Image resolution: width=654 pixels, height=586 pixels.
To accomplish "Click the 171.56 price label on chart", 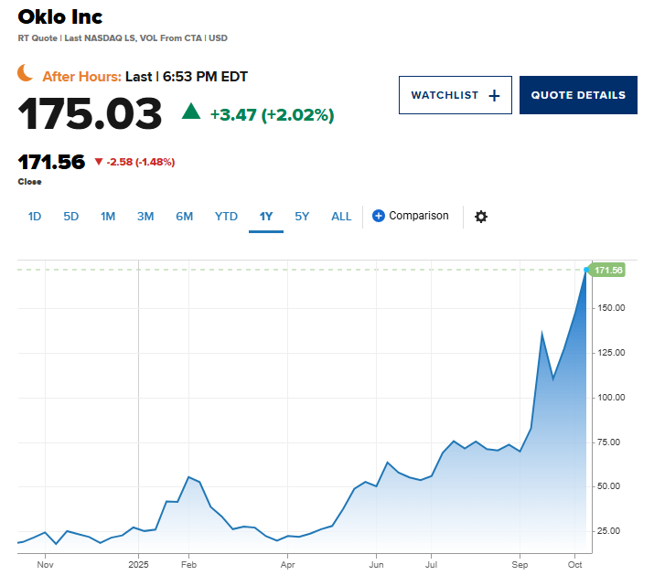I will click(x=608, y=270).
